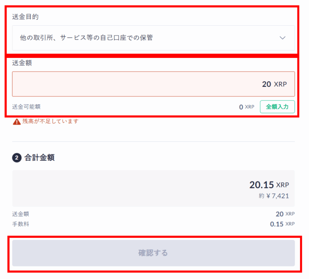The height and width of the screenshot is (279, 309).
Task: Click the XRP unit inside amount field
Action: coord(280,84)
